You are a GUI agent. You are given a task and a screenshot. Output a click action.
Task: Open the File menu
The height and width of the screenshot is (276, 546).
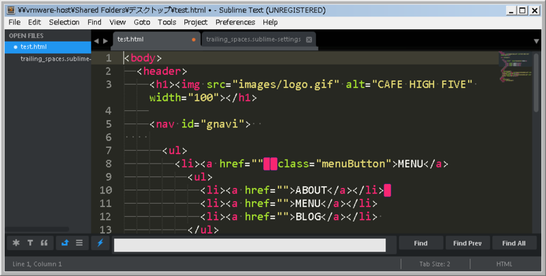pos(14,22)
